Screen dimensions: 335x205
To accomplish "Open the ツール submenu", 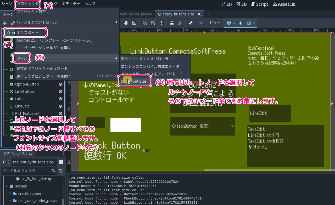I will [67, 58].
